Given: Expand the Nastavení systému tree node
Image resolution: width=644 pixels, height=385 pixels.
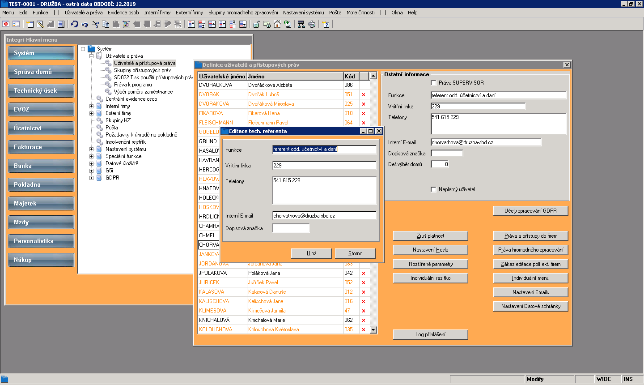Looking at the screenshot, I should click(91, 149).
